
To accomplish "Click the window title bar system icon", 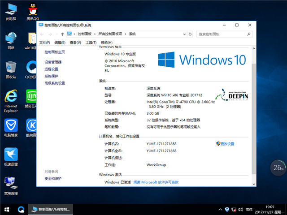I will 41,25.
